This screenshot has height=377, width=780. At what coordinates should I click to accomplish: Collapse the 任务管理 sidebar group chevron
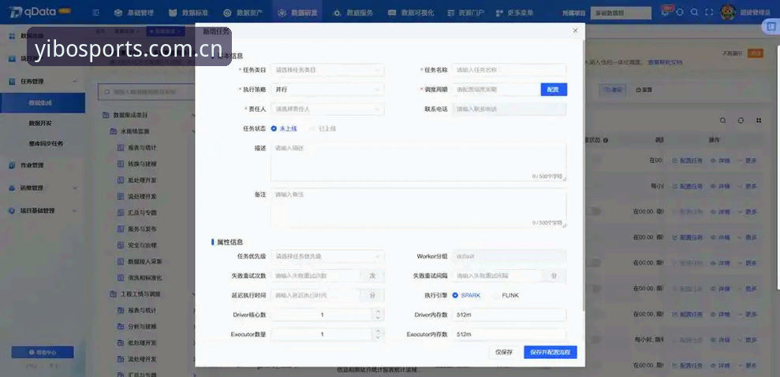click(75, 81)
